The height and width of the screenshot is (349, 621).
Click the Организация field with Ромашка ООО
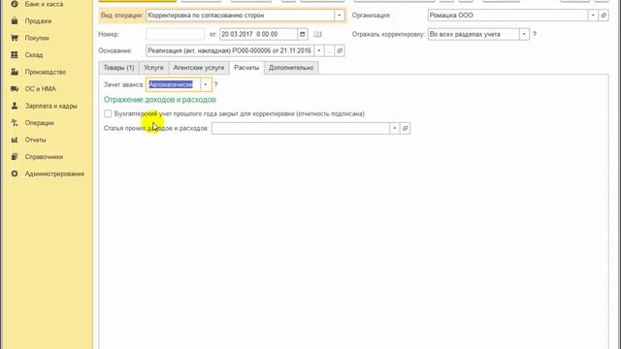508,16
